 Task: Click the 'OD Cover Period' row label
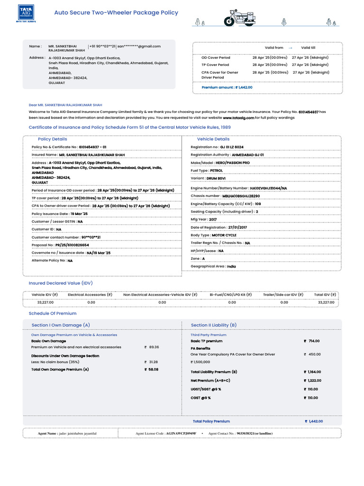[216, 57]
